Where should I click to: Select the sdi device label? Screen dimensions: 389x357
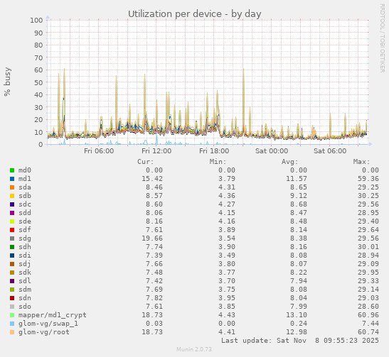coord(25,256)
